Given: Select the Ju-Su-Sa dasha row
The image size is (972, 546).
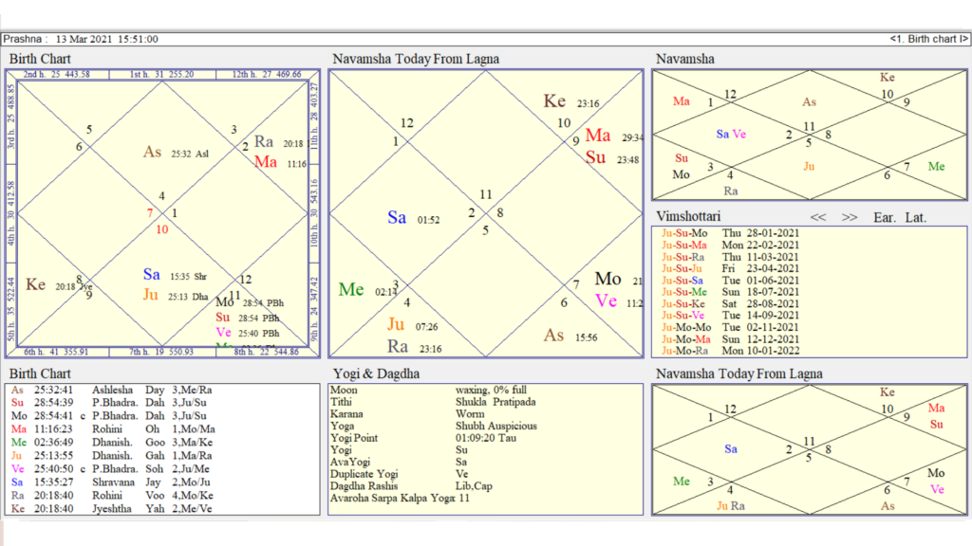Looking at the screenshot, I should click(x=730, y=281).
